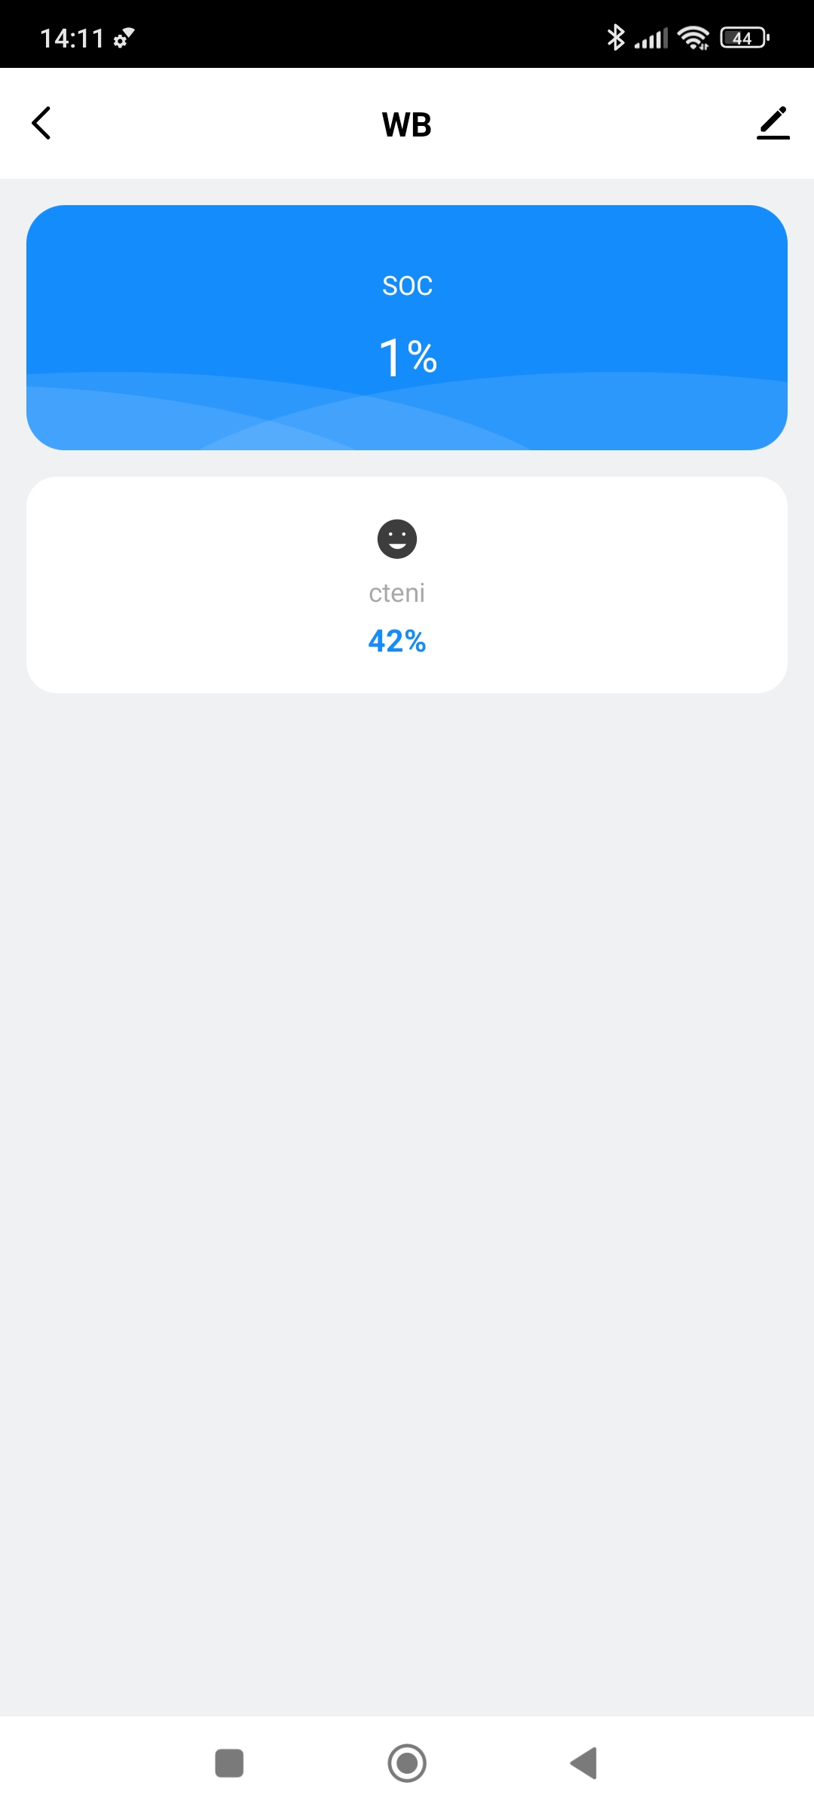This screenshot has width=814, height=1810.
Task: Open edit mode with the pencil icon
Action: point(773,123)
